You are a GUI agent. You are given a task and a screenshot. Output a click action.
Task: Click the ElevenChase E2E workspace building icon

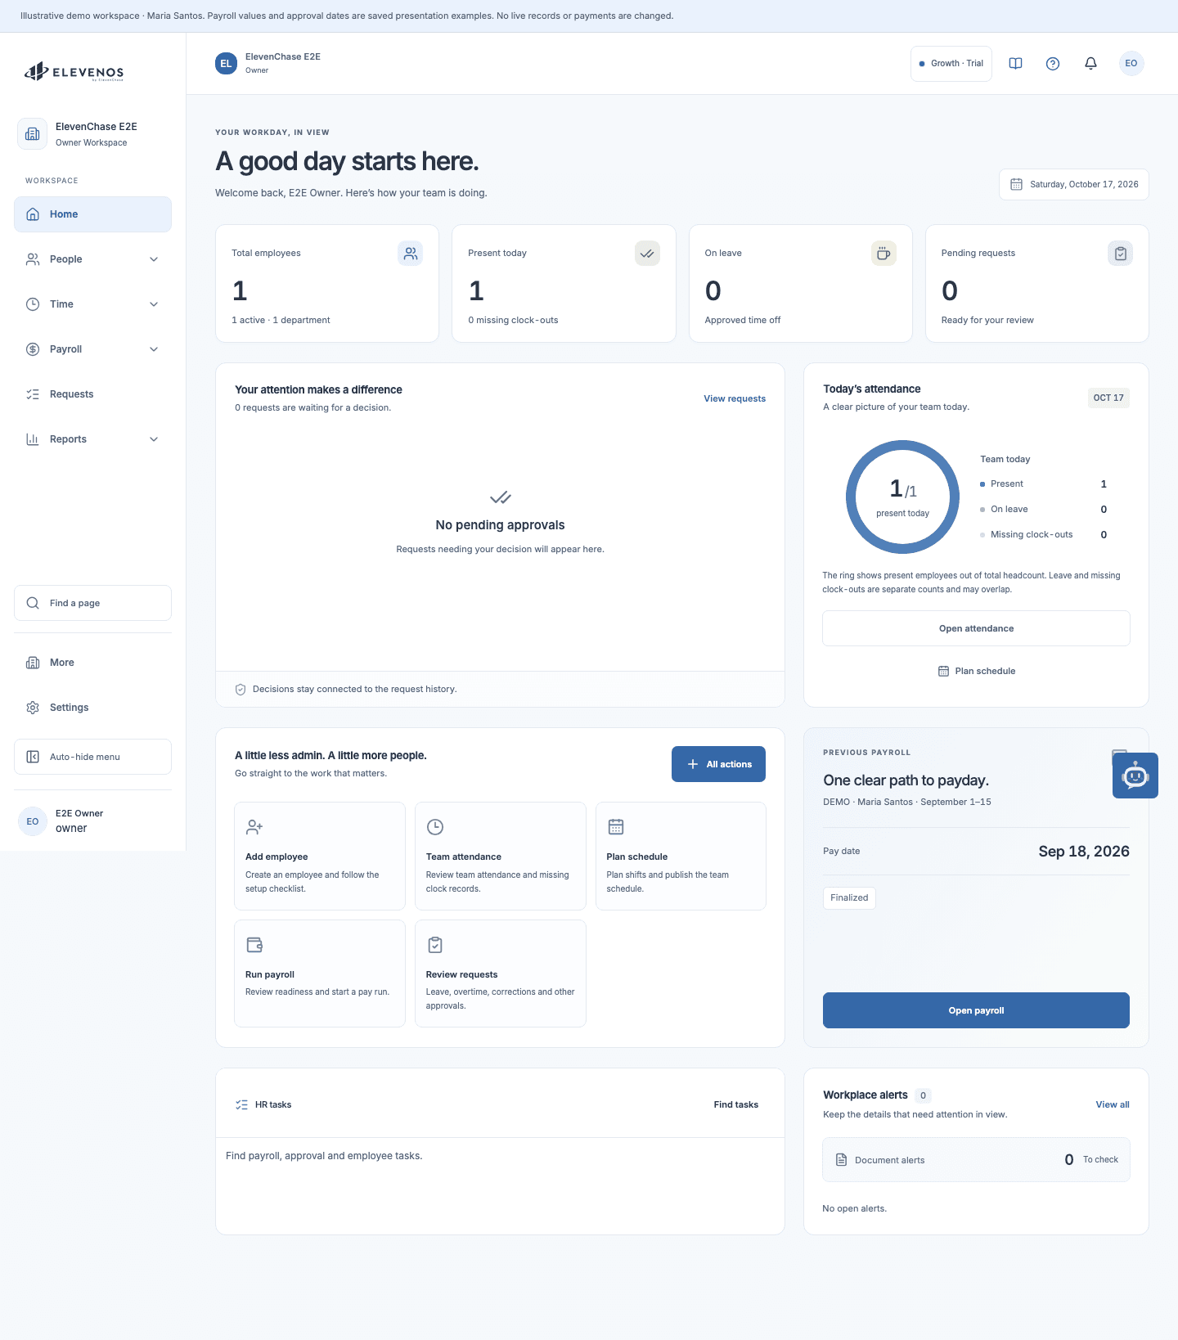tap(33, 133)
